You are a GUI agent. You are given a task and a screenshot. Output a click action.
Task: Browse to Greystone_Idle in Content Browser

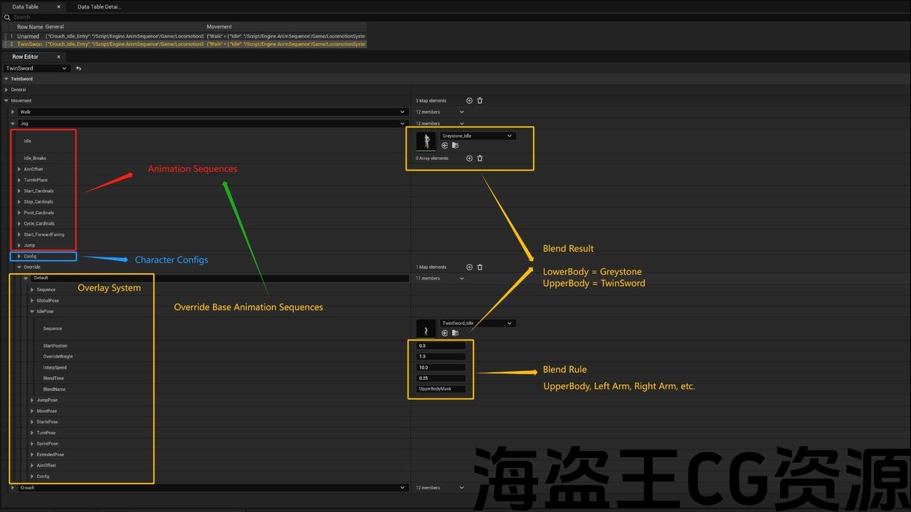tap(455, 146)
